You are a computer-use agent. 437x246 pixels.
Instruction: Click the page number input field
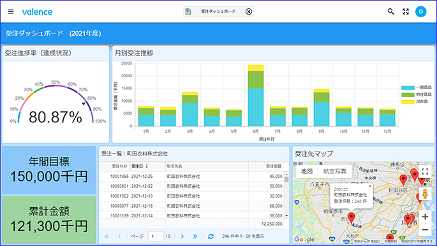point(156,236)
